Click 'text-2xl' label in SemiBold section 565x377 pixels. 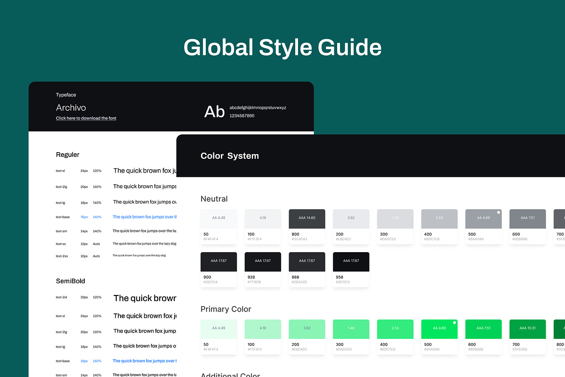(x=62, y=297)
